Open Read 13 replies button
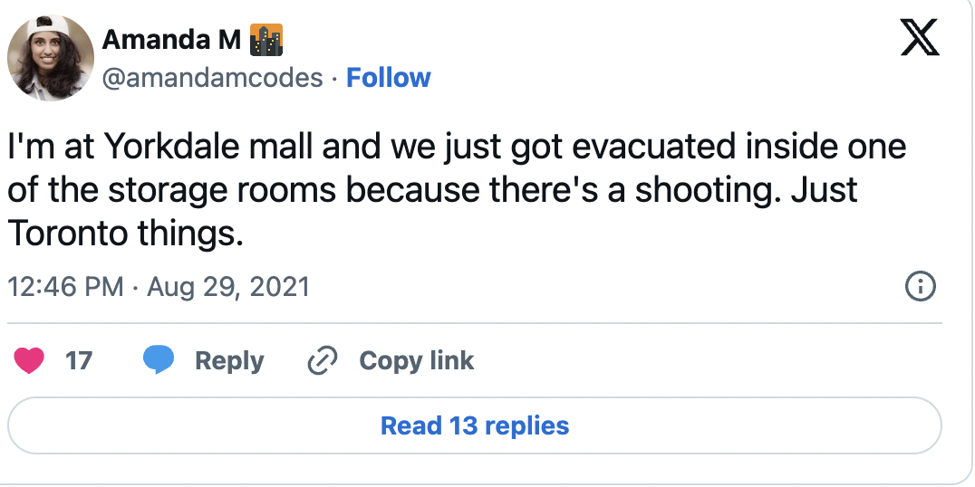 coord(475,425)
